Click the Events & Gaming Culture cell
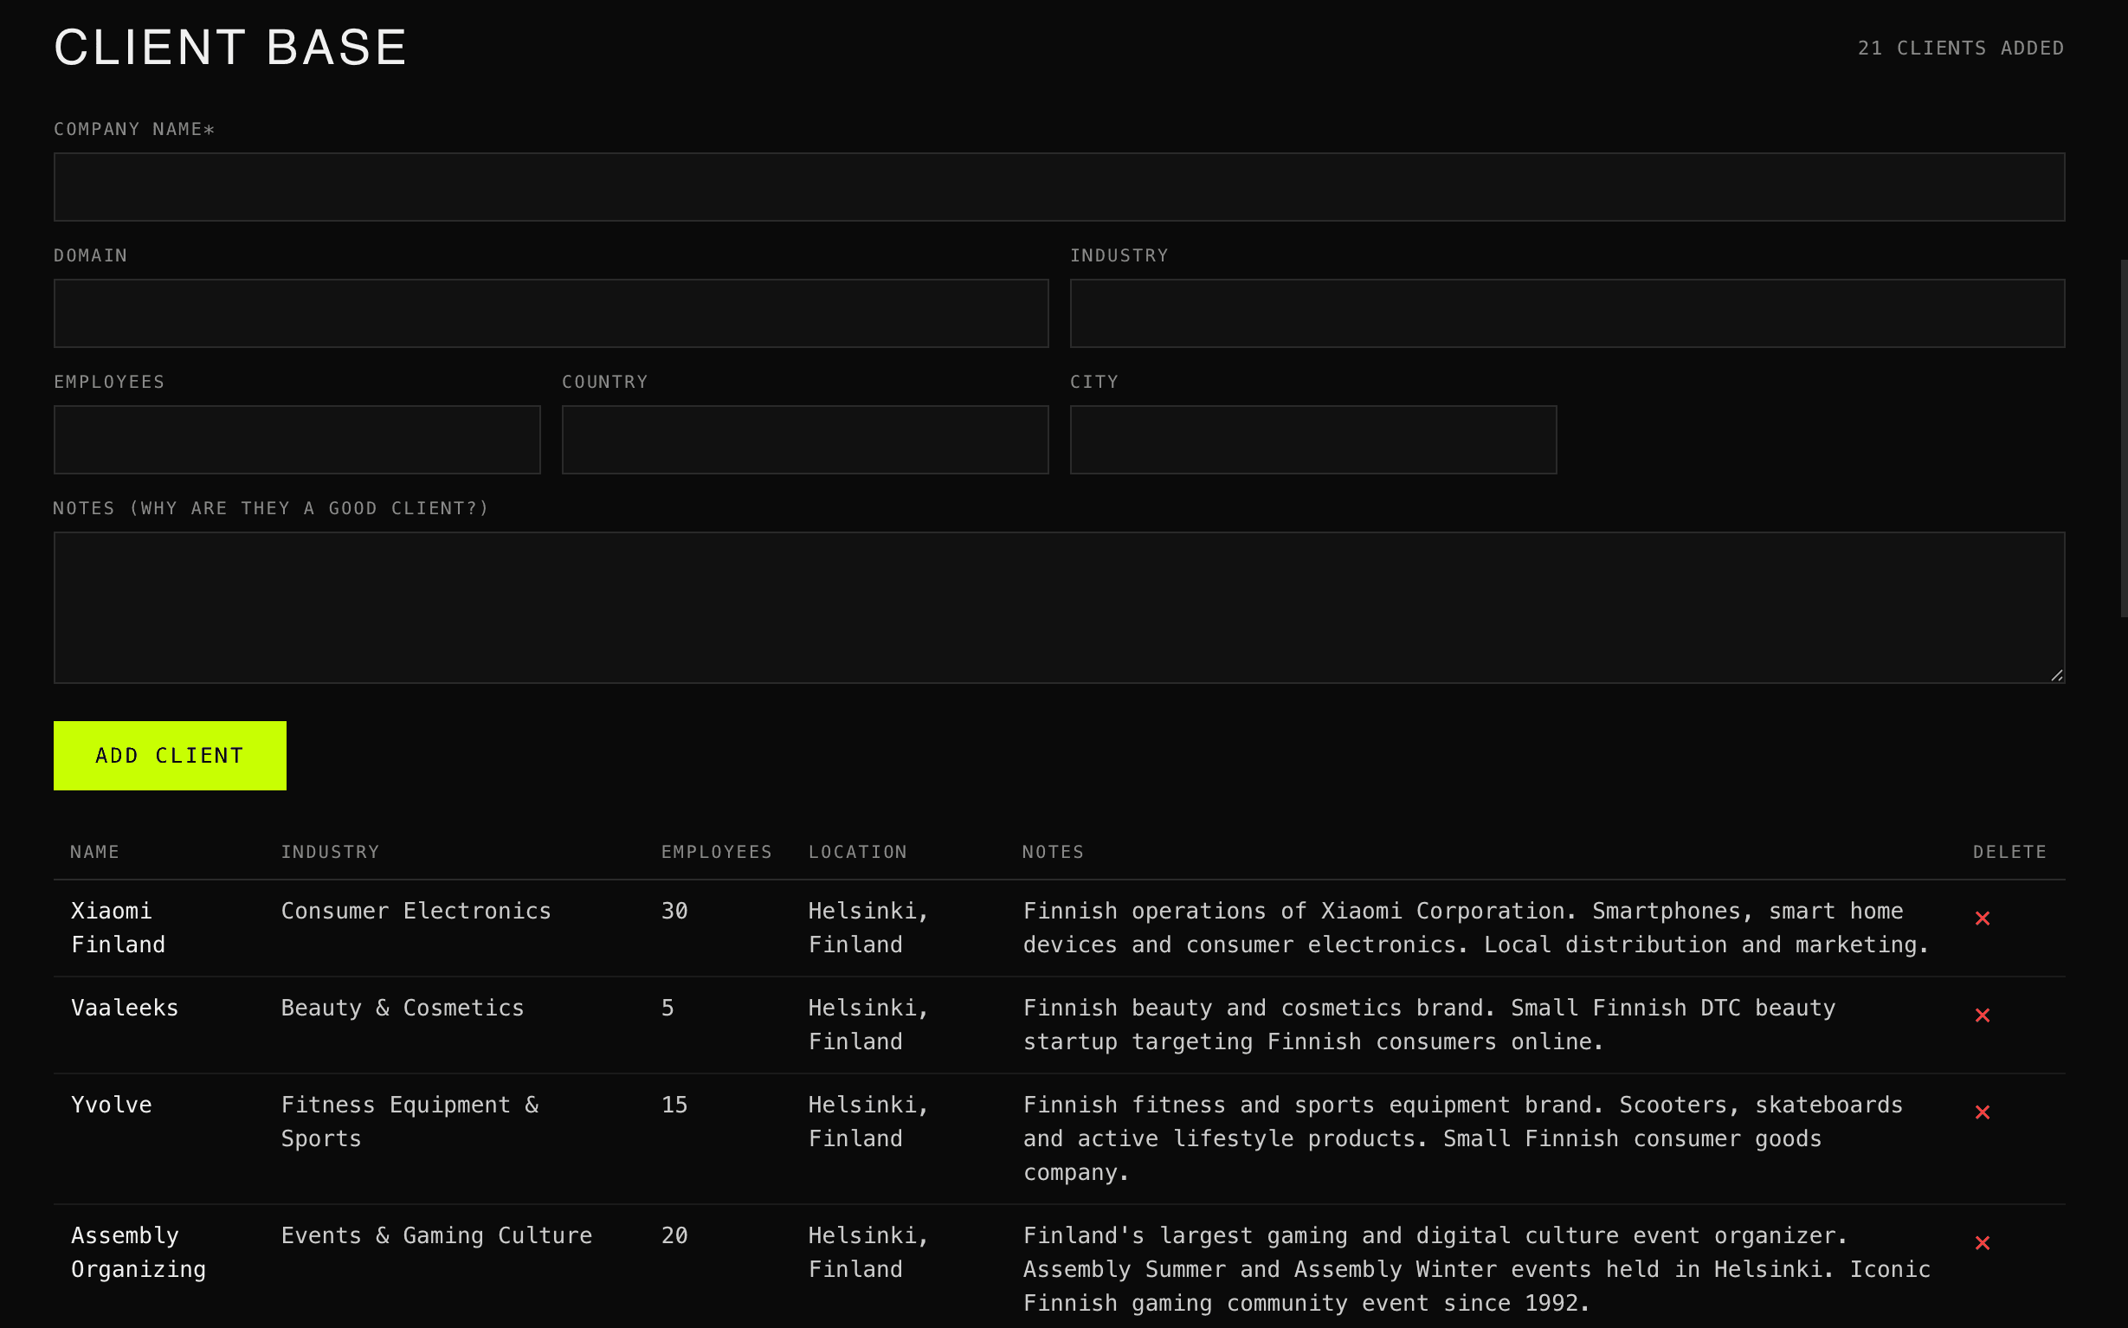Viewport: 2128px width, 1328px height. tap(436, 1235)
